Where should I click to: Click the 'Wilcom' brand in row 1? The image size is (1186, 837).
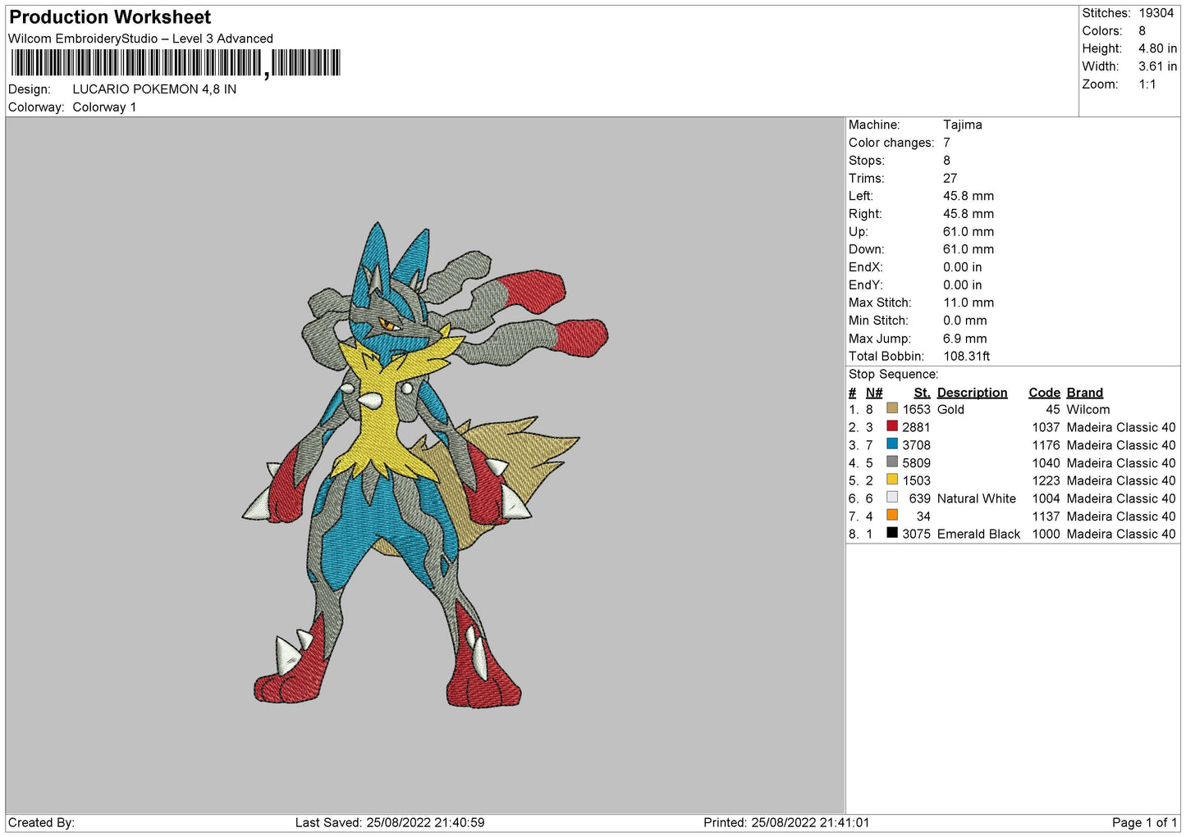click(1088, 410)
